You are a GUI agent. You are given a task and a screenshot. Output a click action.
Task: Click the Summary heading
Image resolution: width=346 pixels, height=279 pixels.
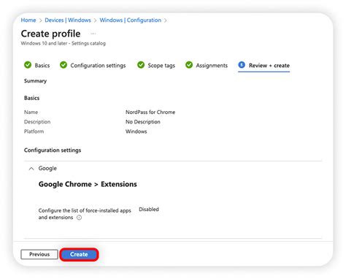tap(35, 81)
